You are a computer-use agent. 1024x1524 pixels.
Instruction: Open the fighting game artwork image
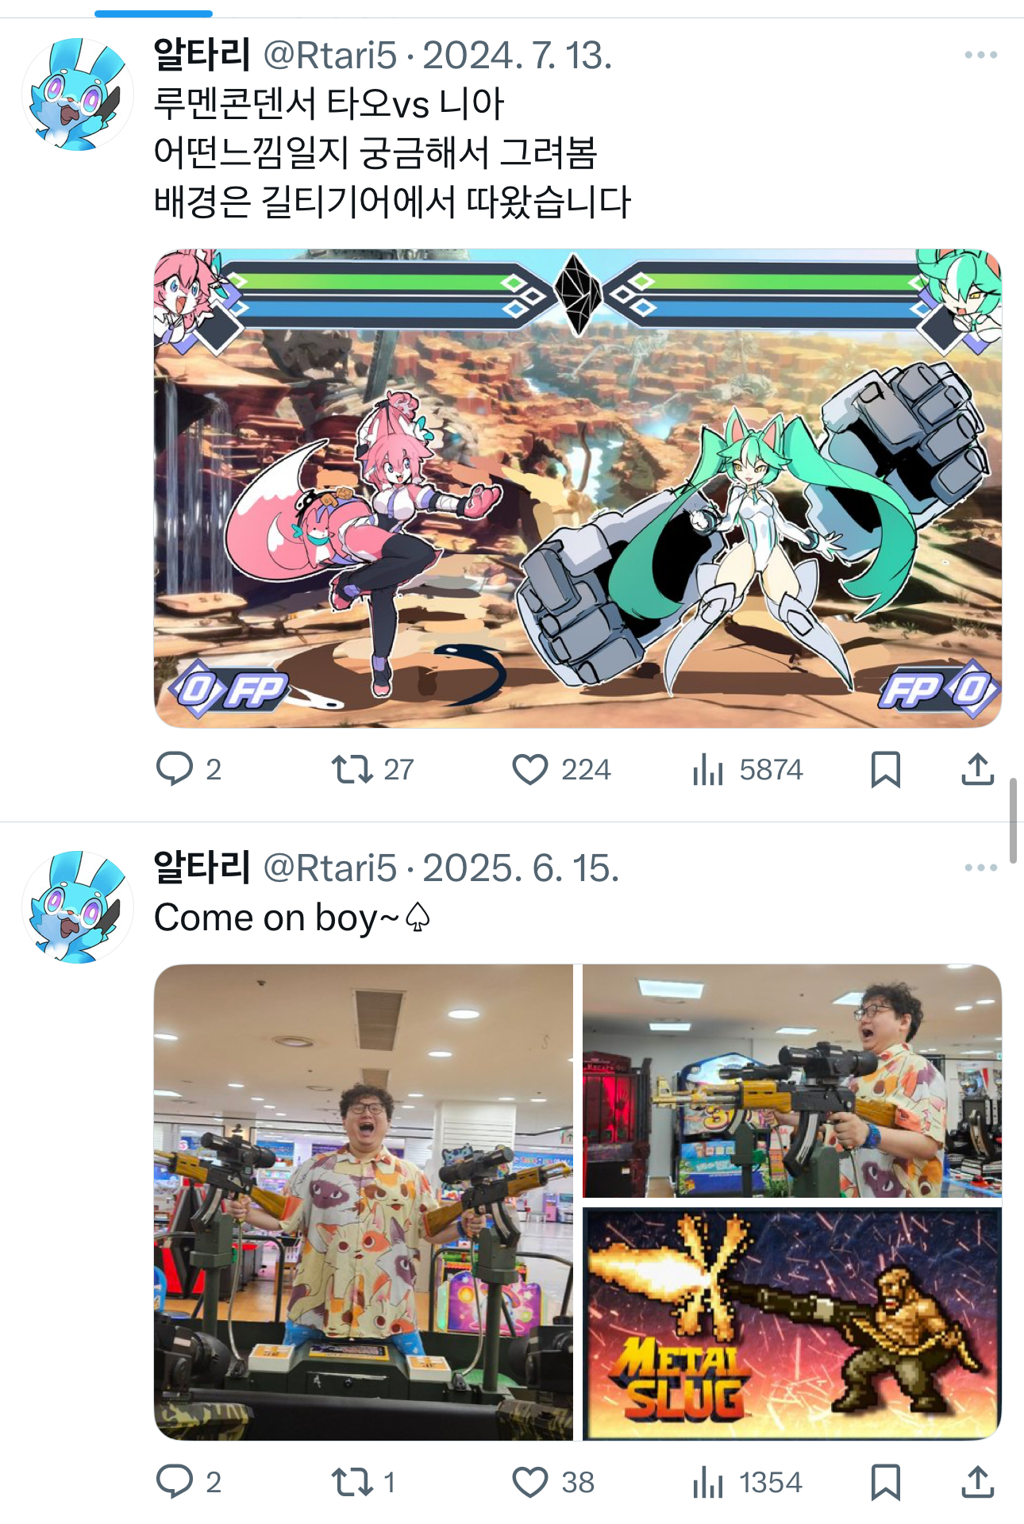[x=577, y=488]
